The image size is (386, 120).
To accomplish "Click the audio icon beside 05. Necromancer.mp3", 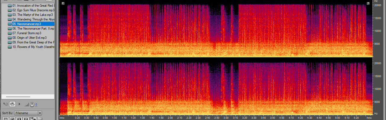I will coord(10,24).
